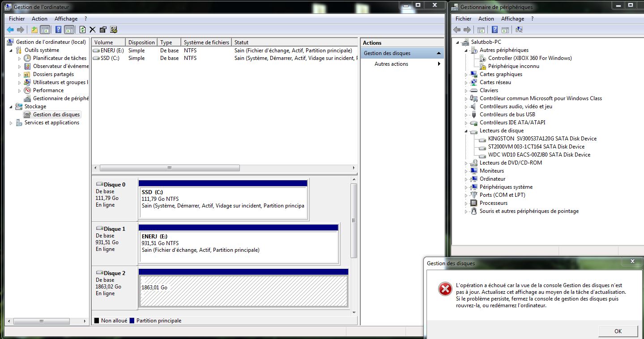Click Scan for hardware changes in Device Manager
The image size is (644, 339).
click(519, 30)
